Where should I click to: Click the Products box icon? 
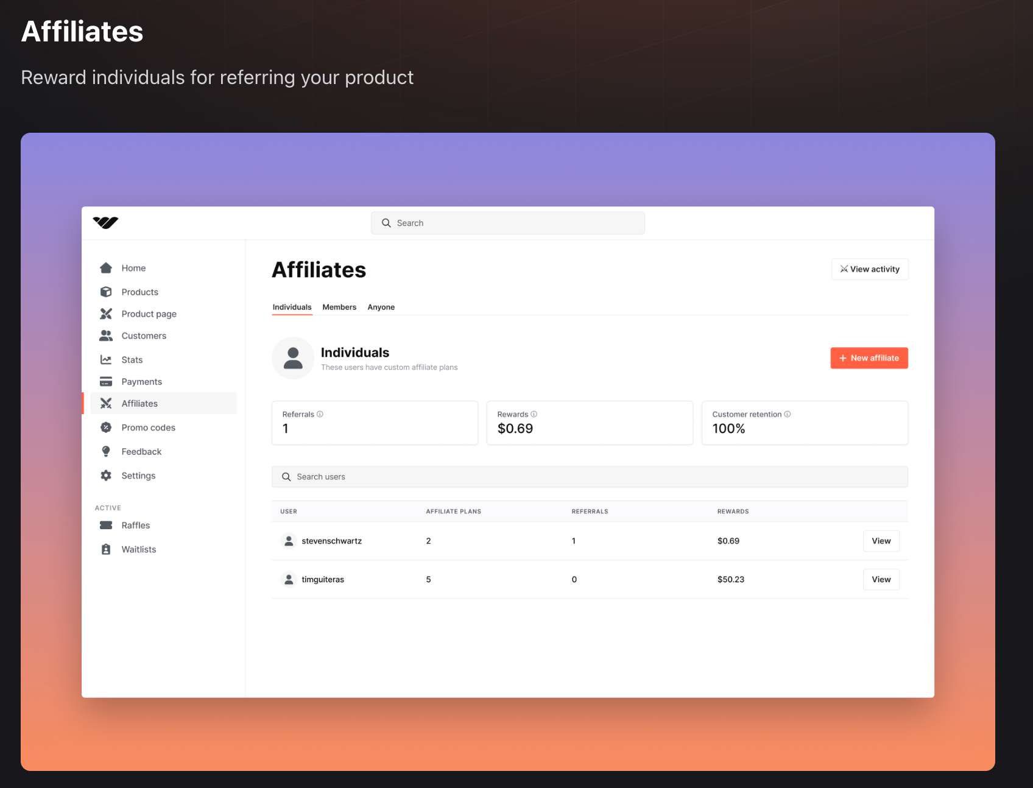coord(106,292)
